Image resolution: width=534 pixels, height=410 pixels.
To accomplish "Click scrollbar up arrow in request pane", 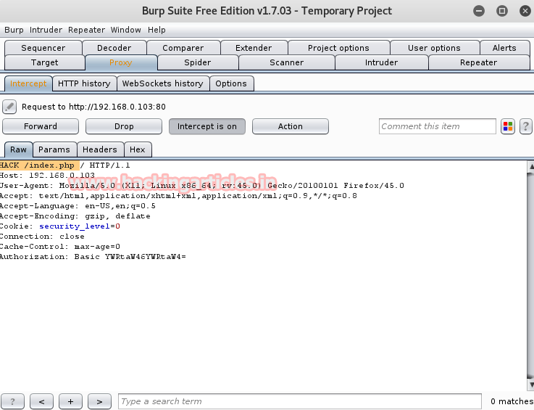I will pyautogui.click(x=530, y=166).
